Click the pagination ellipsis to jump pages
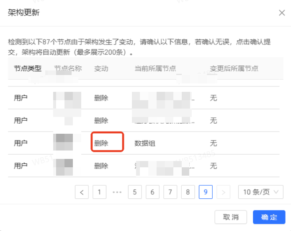291x231 pixels. pyautogui.click(x=117, y=192)
